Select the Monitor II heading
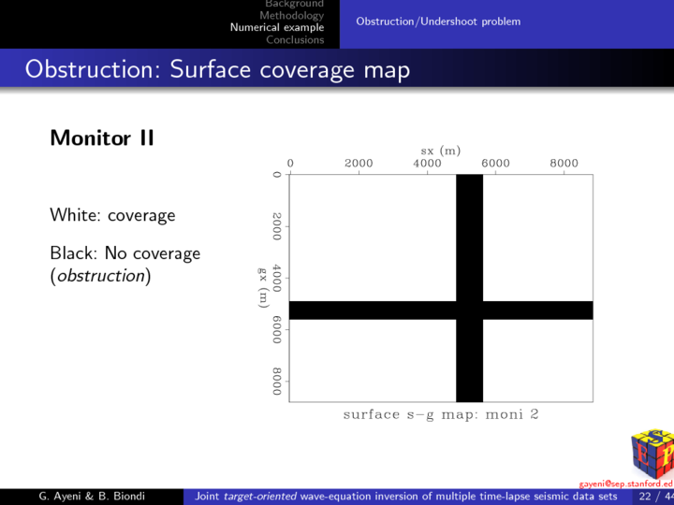The image size is (674, 505). coord(101,138)
